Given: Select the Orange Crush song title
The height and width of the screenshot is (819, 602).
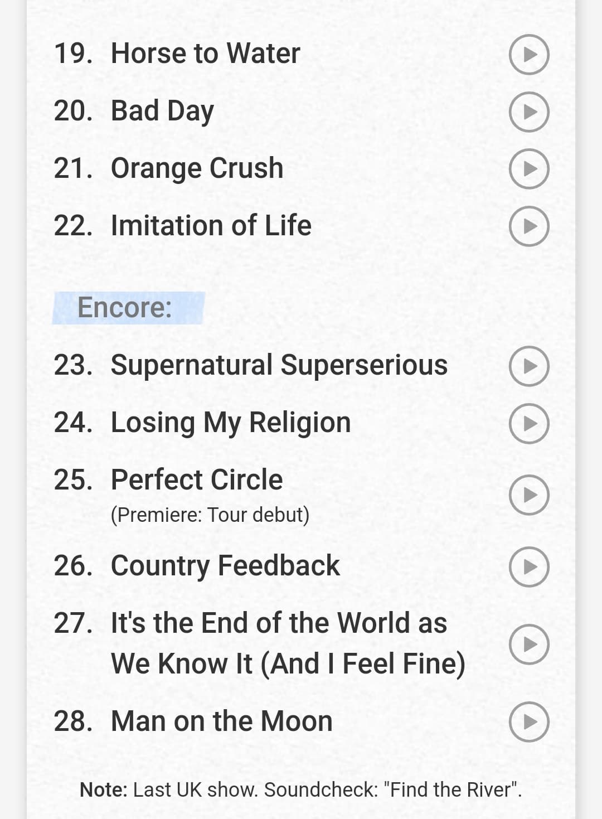Looking at the screenshot, I should [197, 168].
